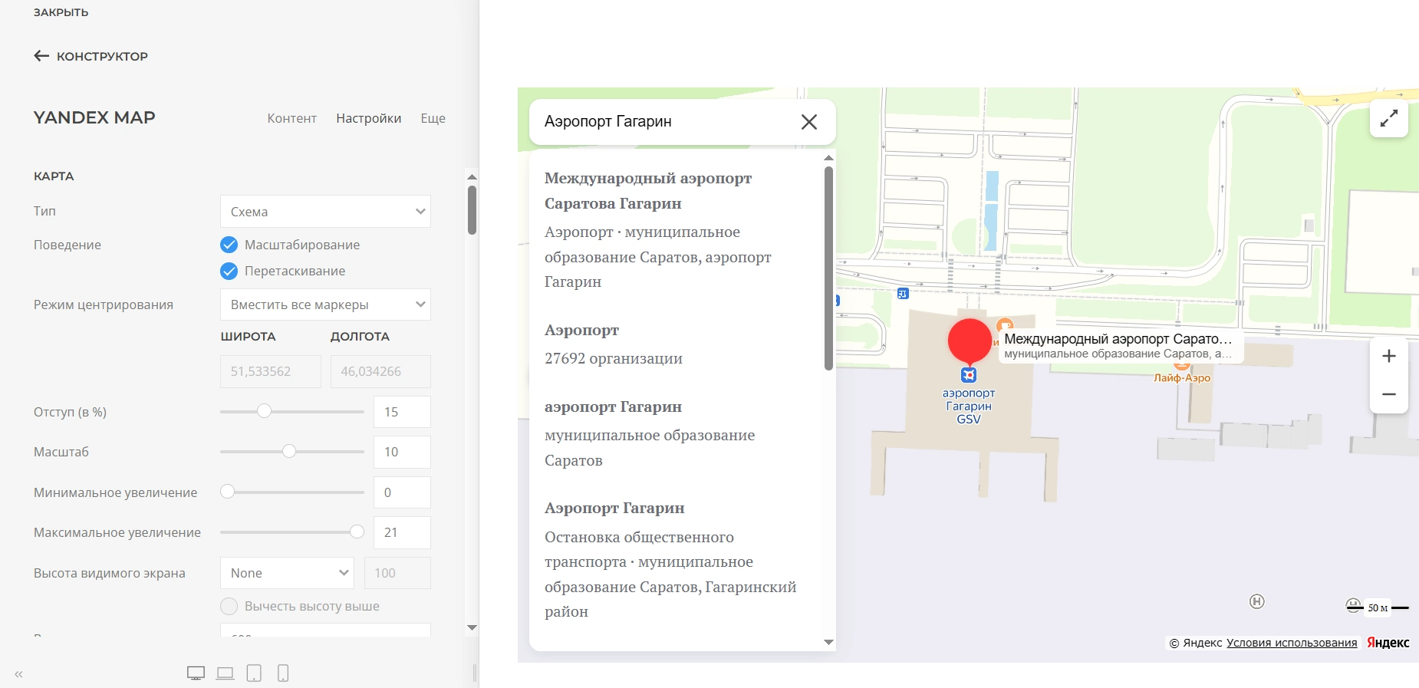Open Высота видимого экрана None dropdown

click(x=287, y=573)
